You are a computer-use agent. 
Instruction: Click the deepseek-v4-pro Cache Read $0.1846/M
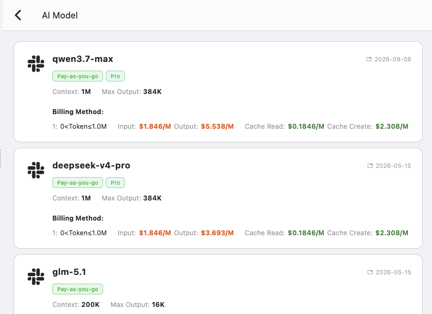[x=306, y=233]
